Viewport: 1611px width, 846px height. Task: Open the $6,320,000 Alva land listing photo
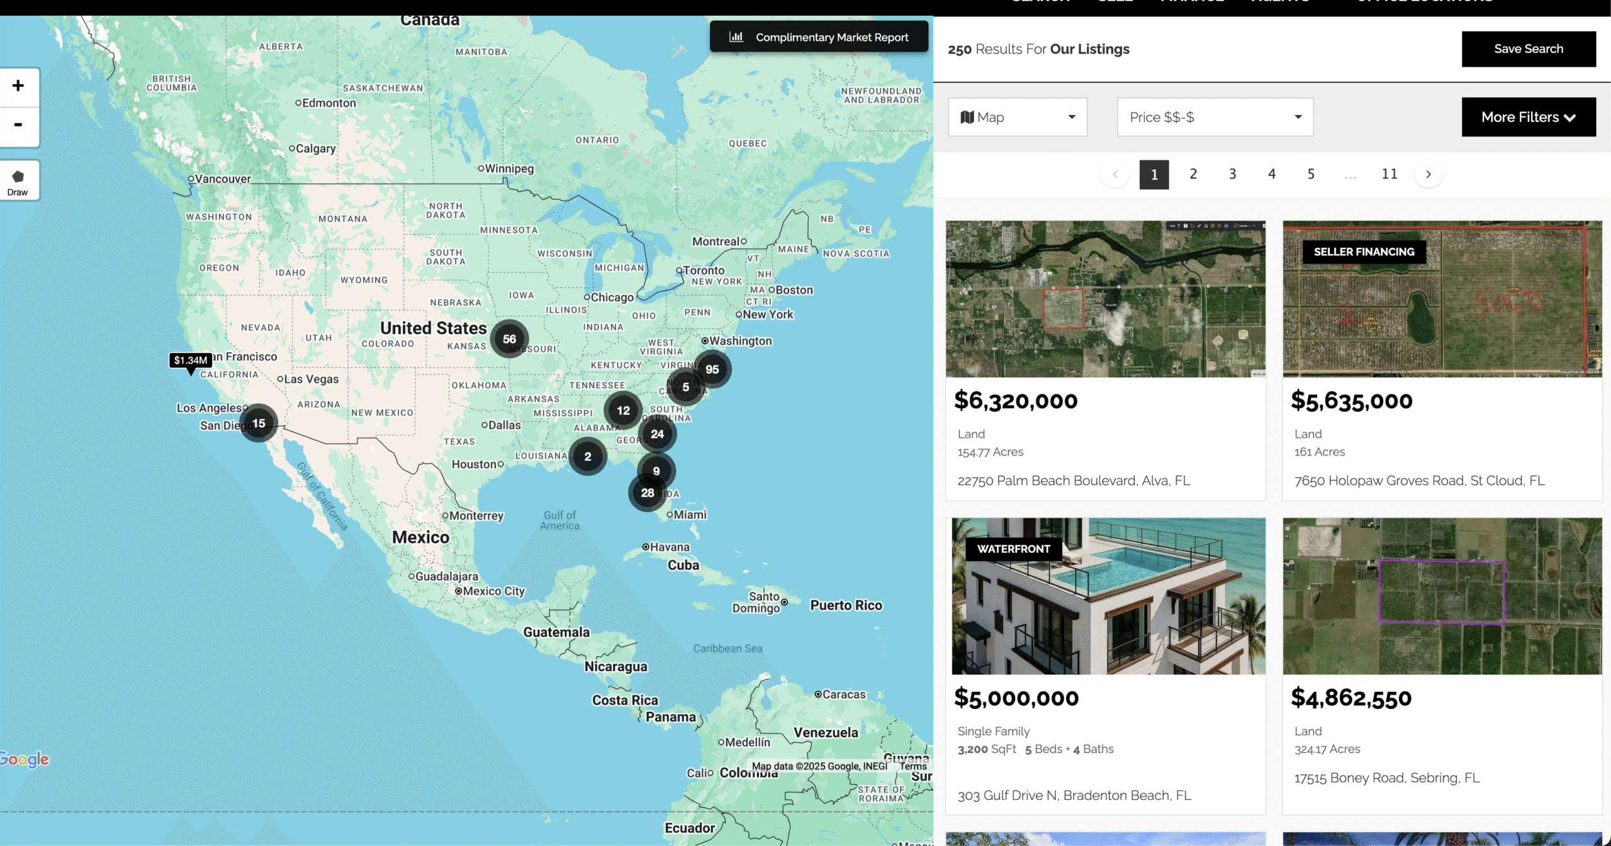pos(1105,299)
